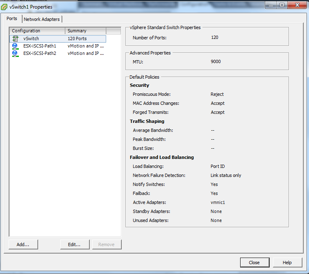Click the Security heading
Viewport: 309px width, 274px height.
[139, 85]
